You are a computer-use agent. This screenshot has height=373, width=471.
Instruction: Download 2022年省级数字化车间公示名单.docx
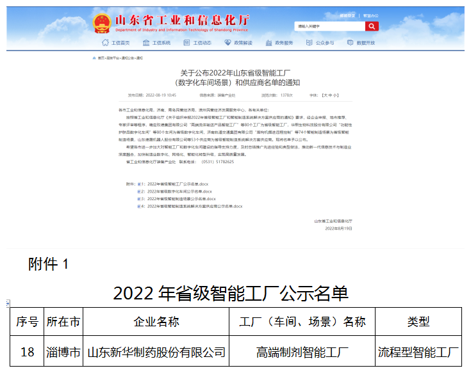tap(179, 191)
